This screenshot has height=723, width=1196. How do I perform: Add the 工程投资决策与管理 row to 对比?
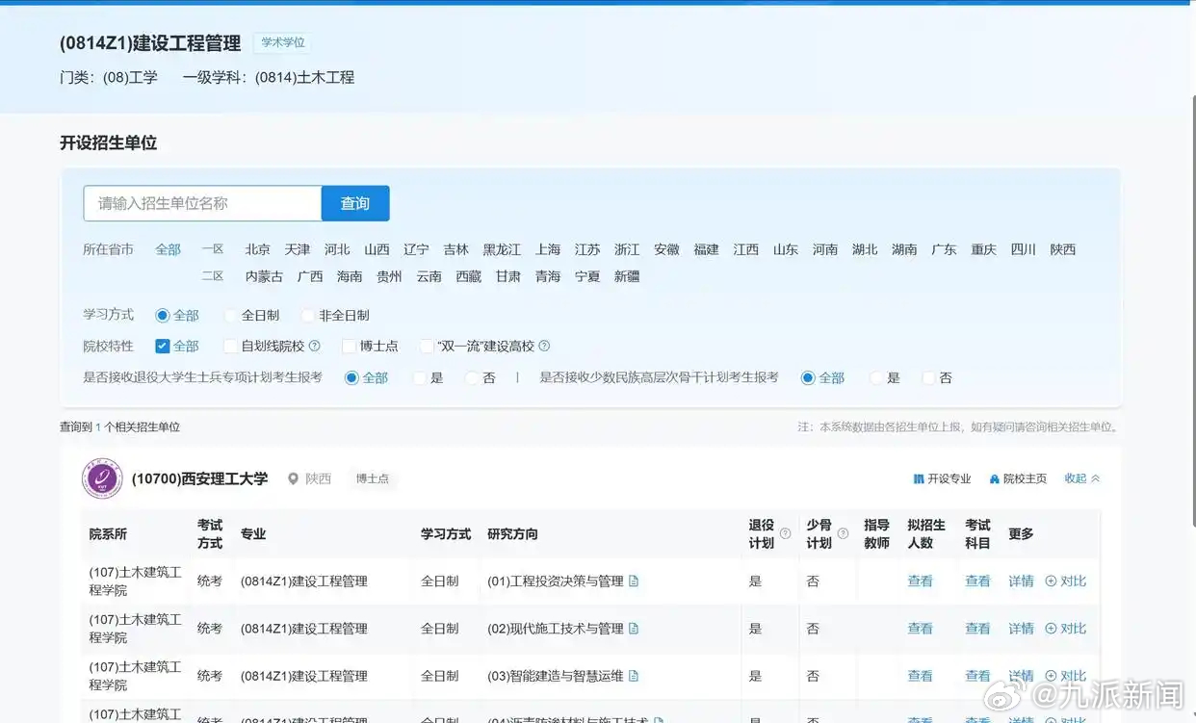point(1066,581)
